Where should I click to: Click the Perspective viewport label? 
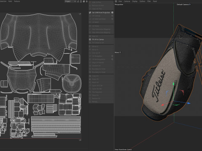tap(119, 5)
